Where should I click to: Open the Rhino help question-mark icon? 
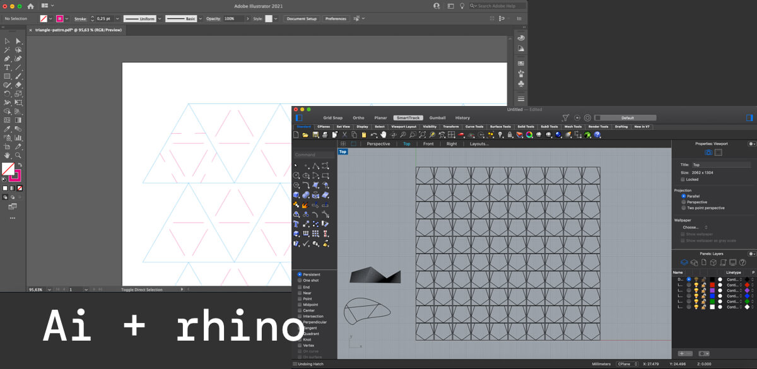click(597, 135)
